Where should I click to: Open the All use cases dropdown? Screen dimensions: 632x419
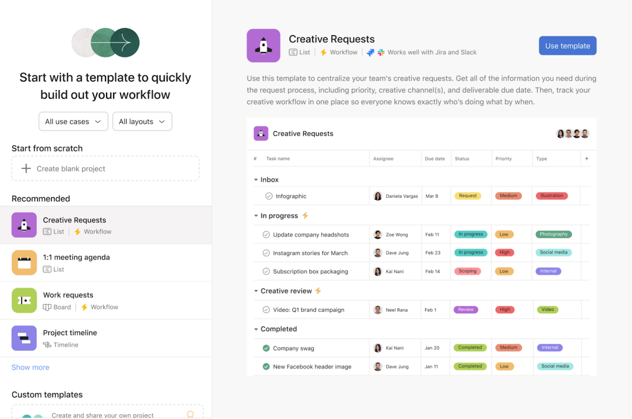(74, 122)
